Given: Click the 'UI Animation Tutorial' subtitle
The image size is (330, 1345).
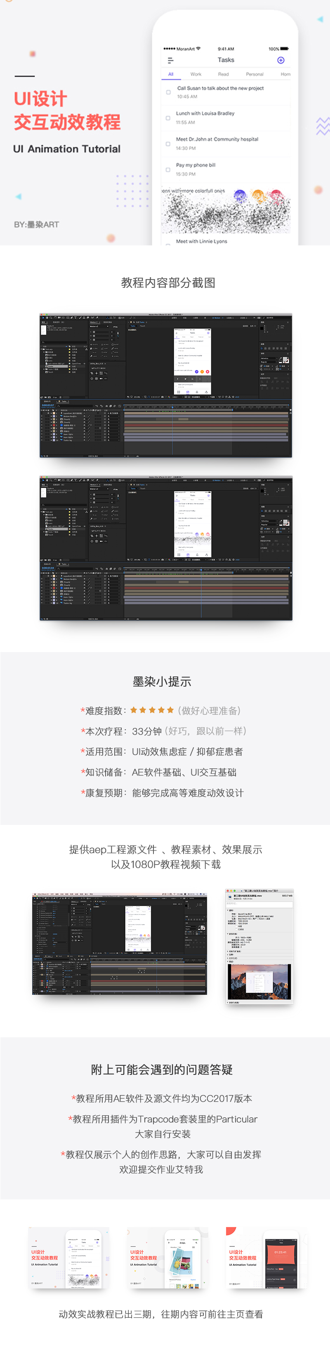Looking at the screenshot, I should (x=67, y=149).
